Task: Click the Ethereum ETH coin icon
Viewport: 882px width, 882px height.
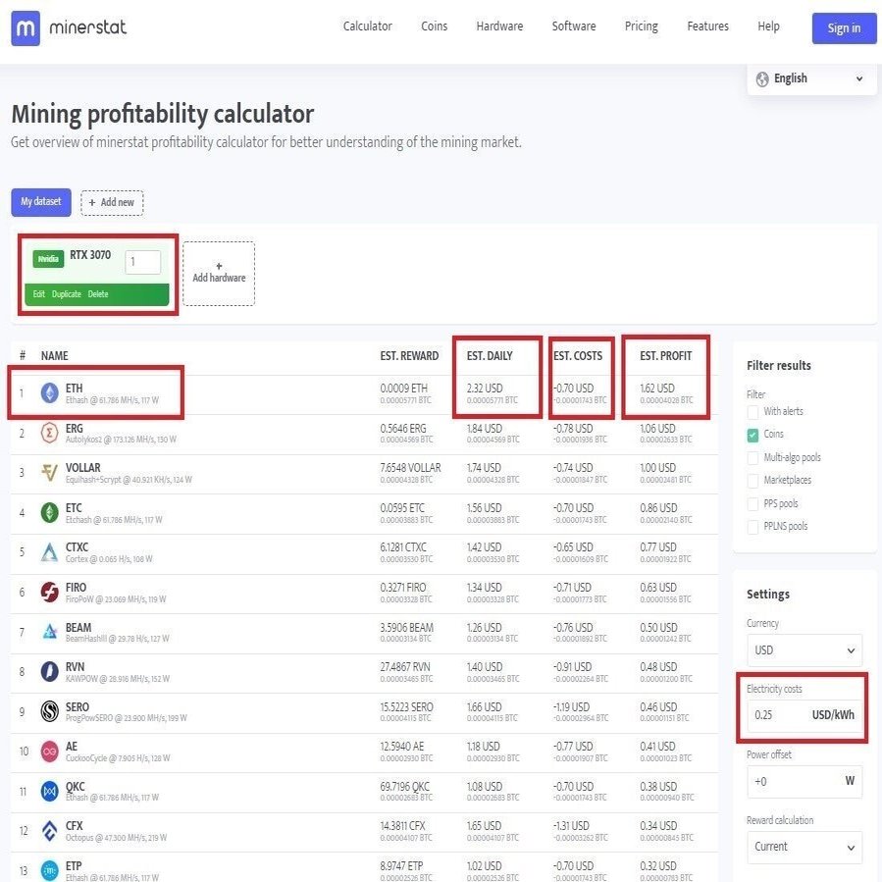Action: (50, 393)
